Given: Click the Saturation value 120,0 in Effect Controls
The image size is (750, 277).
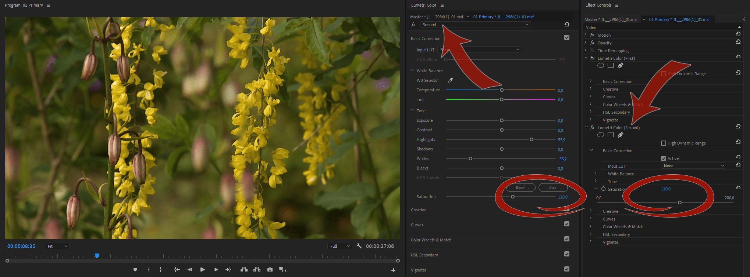Looking at the screenshot, I should pos(665,189).
